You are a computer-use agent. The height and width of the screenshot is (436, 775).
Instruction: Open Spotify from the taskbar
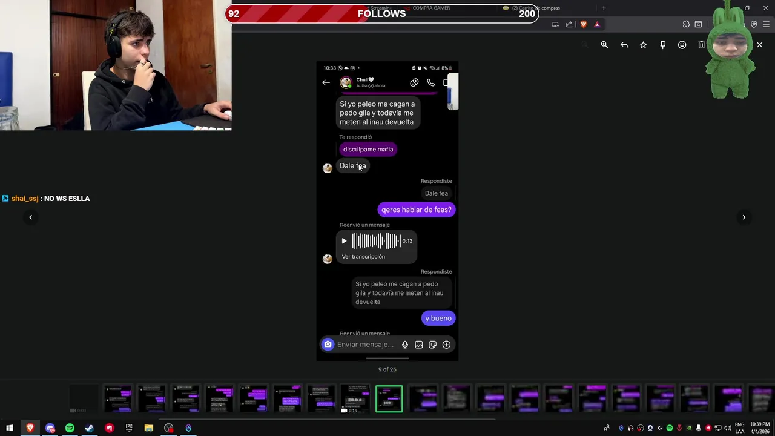tap(70, 428)
